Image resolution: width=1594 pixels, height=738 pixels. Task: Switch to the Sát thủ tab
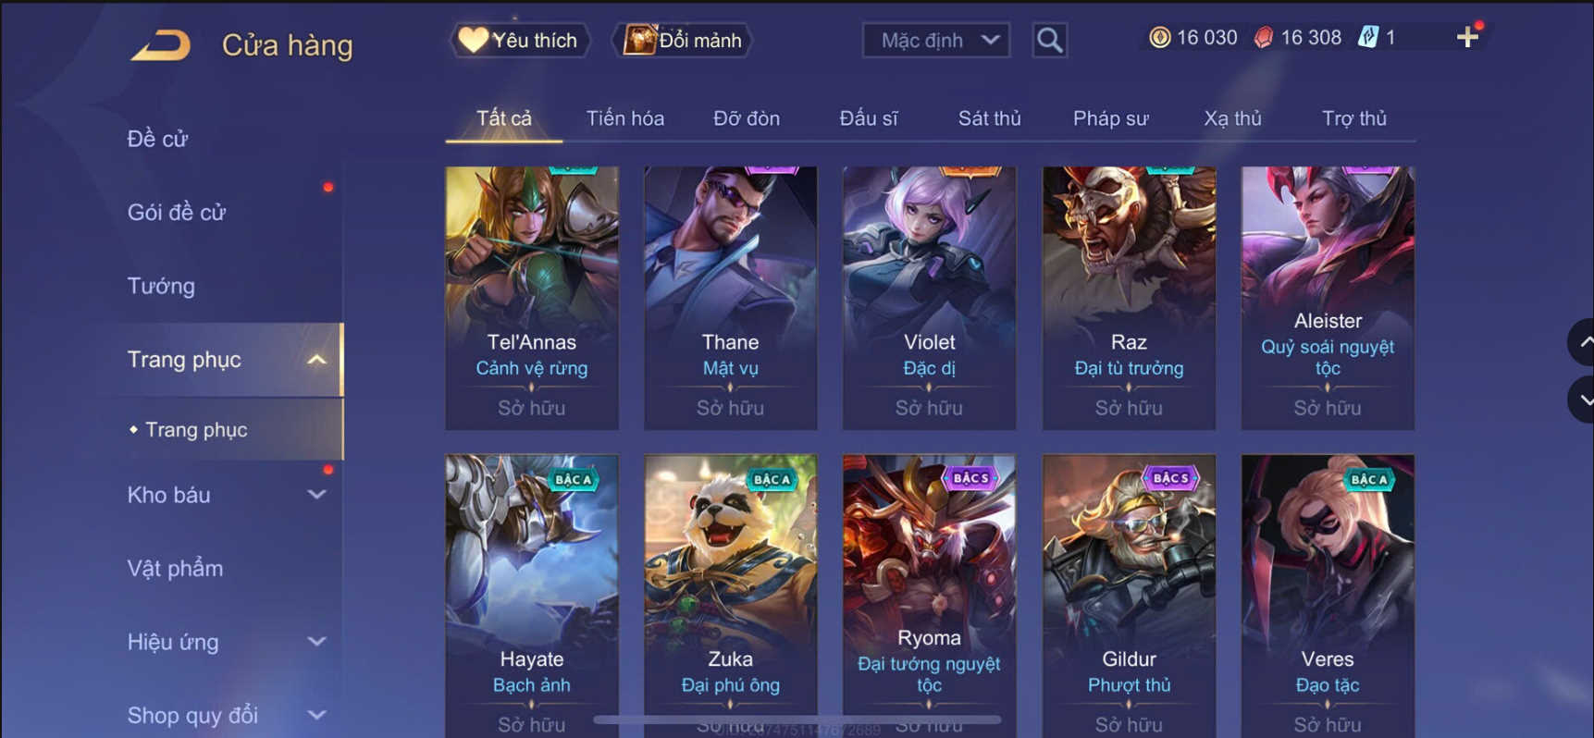point(989,118)
